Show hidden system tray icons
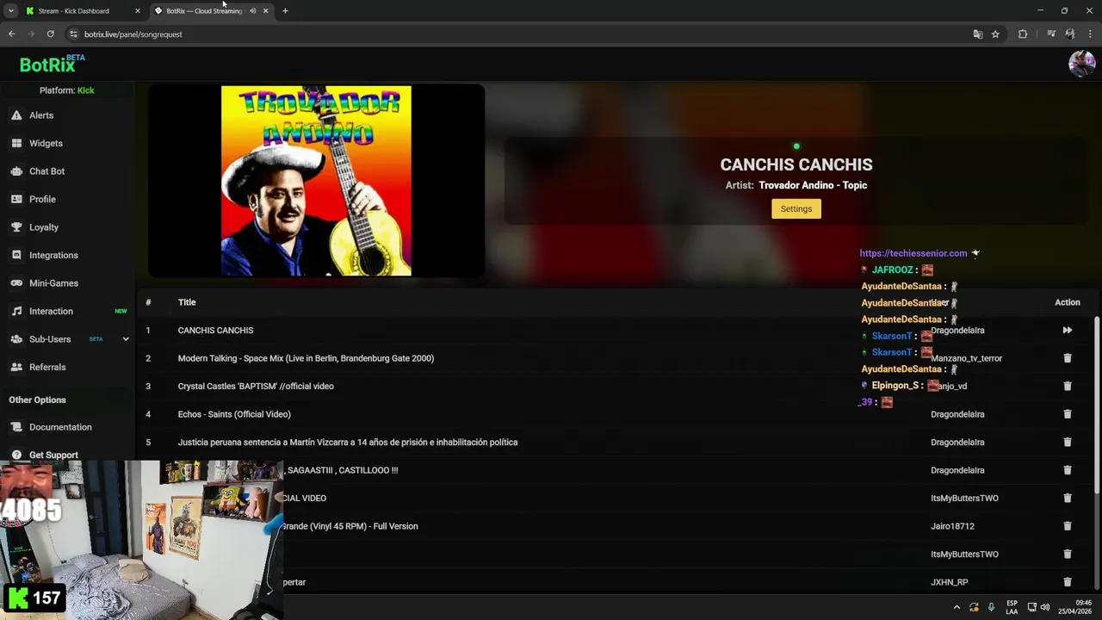Screen dimensions: 1102x620 (957, 607)
